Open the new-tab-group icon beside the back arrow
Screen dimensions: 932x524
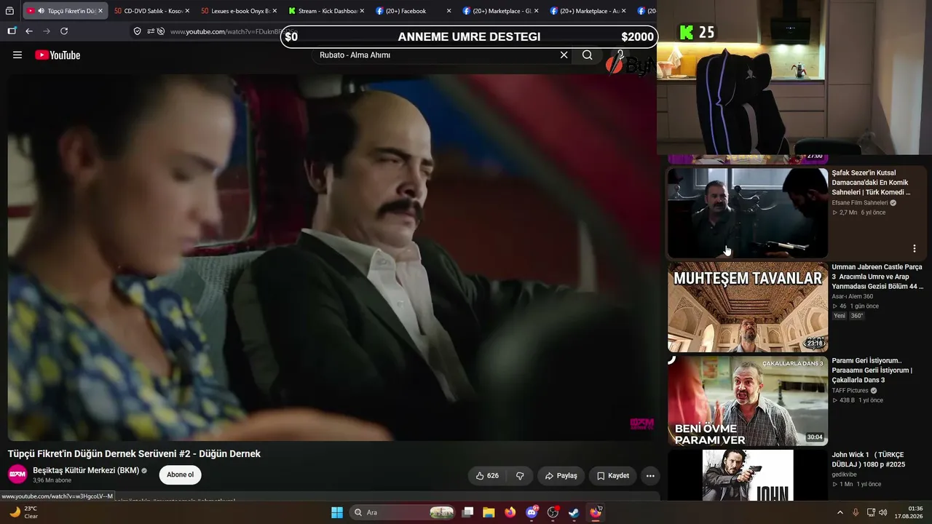(12, 31)
